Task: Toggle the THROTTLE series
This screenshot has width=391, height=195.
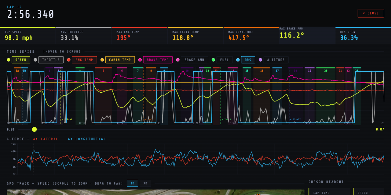Action: tap(51, 60)
